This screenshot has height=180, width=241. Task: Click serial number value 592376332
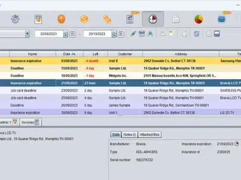(145, 160)
